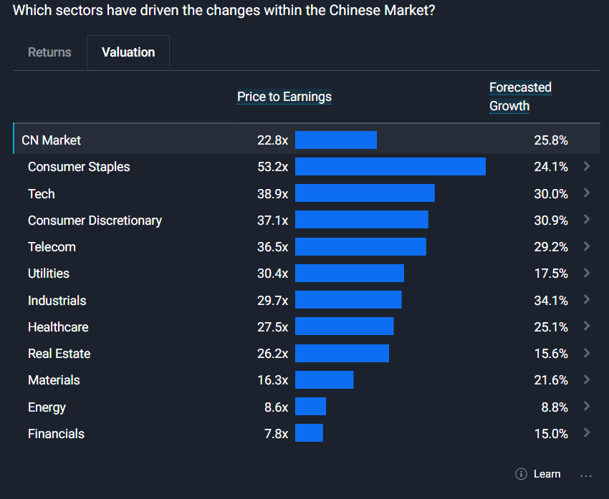The width and height of the screenshot is (609, 499).
Task: Open the three-dot more options menu
Action: [x=586, y=475]
